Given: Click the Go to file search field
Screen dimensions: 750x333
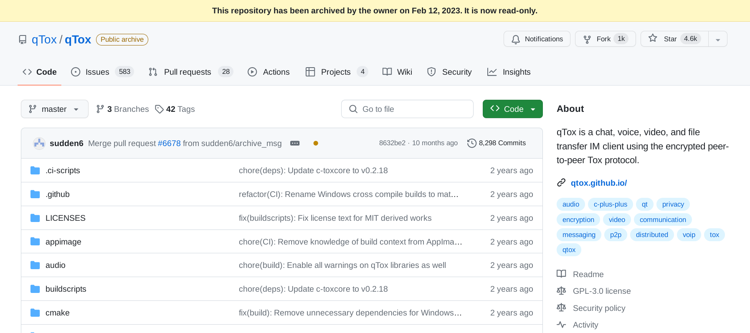Looking at the screenshot, I should click(407, 109).
